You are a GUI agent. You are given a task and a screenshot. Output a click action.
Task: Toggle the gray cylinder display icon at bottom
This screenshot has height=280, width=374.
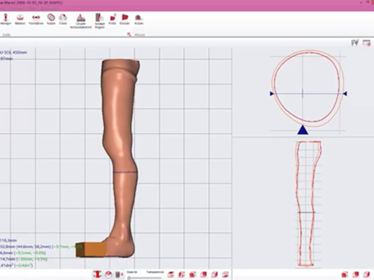(x=119, y=274)
